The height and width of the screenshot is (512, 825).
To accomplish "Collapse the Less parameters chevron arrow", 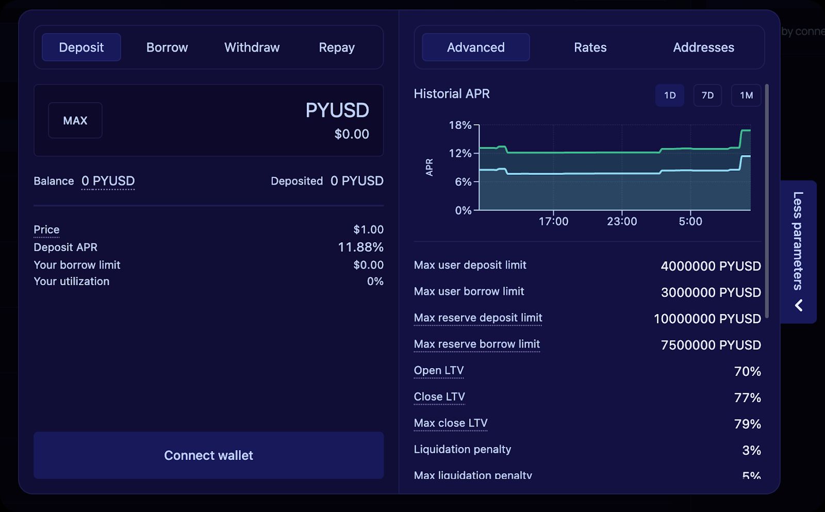I will (798, 305).
